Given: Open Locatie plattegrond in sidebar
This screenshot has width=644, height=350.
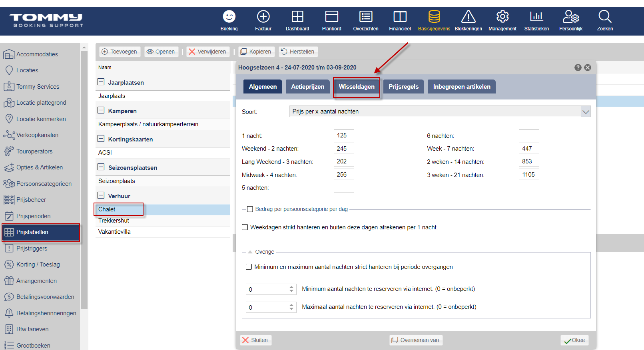Looking at the screenshot, I should tap(41, 103).
